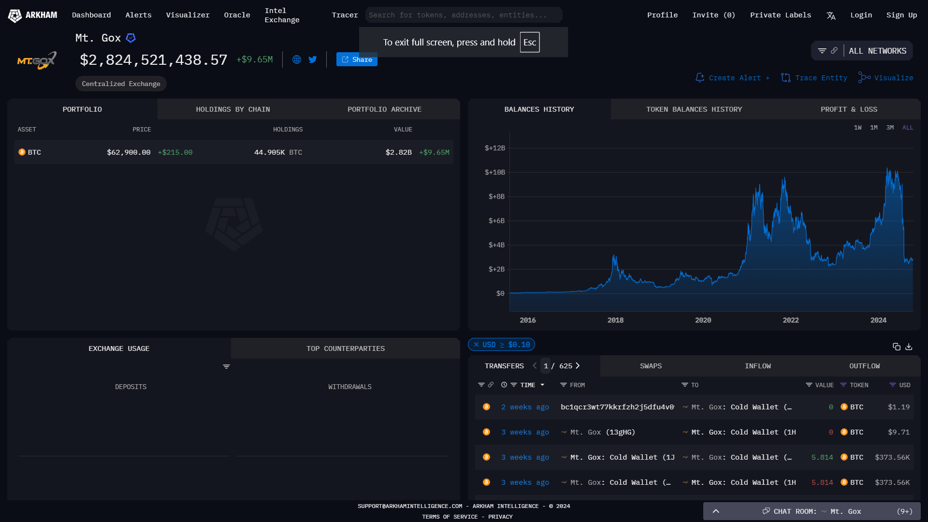Open the Portfolio tab
Screen dimensions: 928x522
[82, 109]
